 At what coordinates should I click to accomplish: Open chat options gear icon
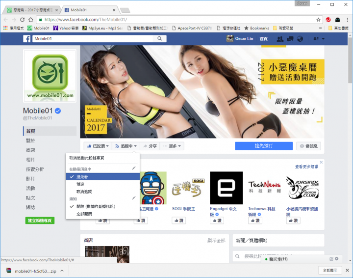point(336,259)
